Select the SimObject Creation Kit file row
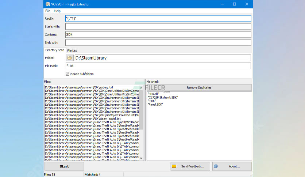Screen dimensions: 305x177 tap(92, 115)
